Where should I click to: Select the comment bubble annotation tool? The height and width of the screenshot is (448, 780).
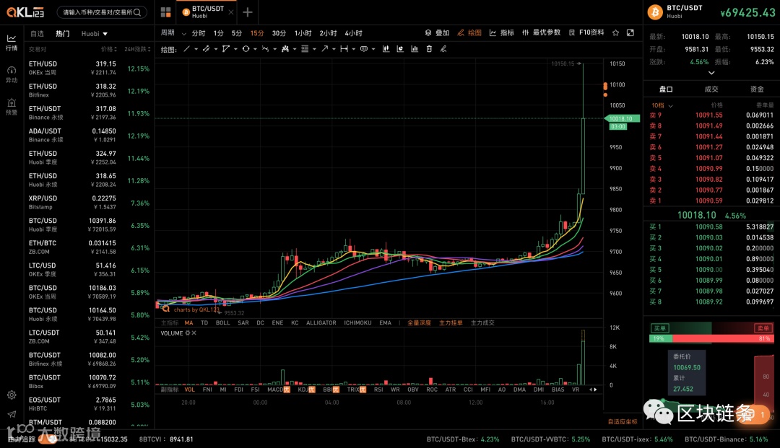tap(363, 48)
